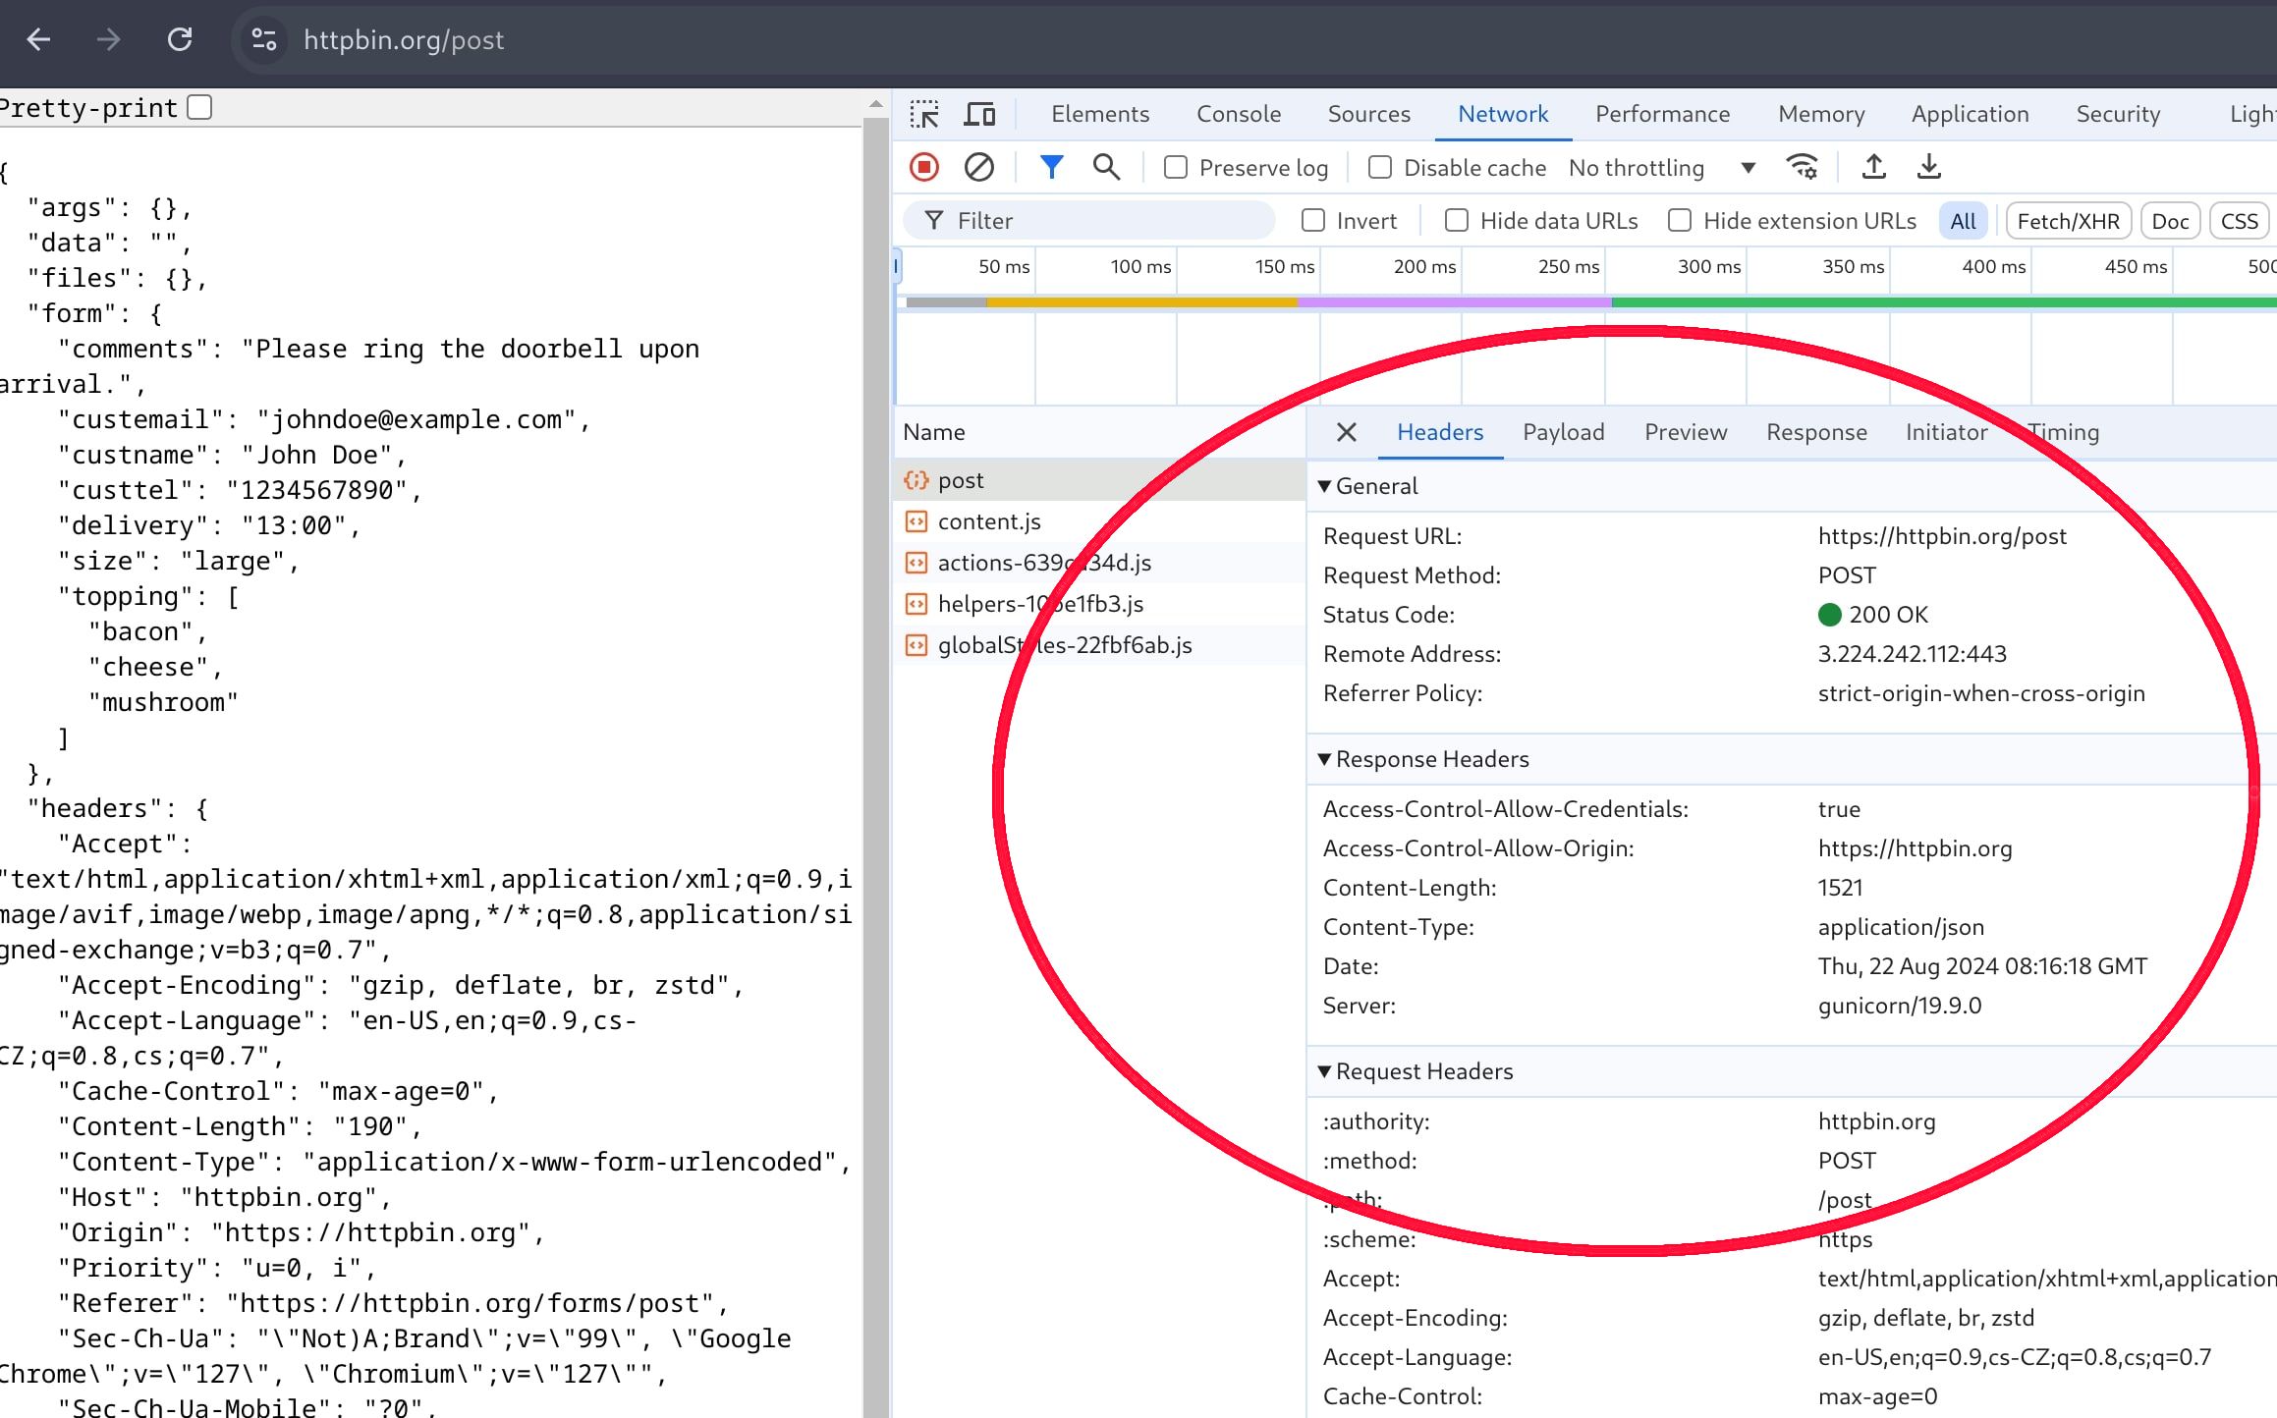
Task: Open the Memory panel tab
Action: click(1821, 114)
